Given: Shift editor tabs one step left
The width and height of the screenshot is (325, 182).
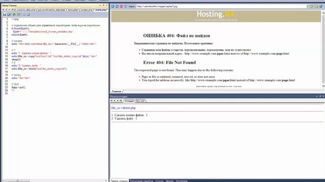Looking at the screenshot, I should click(6, 10).
